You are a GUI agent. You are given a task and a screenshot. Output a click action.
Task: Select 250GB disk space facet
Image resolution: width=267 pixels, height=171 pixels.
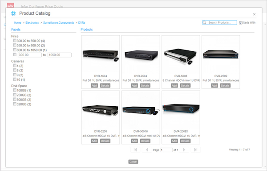[15, 95]
